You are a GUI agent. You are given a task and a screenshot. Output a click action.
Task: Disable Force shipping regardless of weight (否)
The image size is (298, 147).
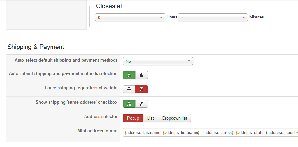(141, 90)
